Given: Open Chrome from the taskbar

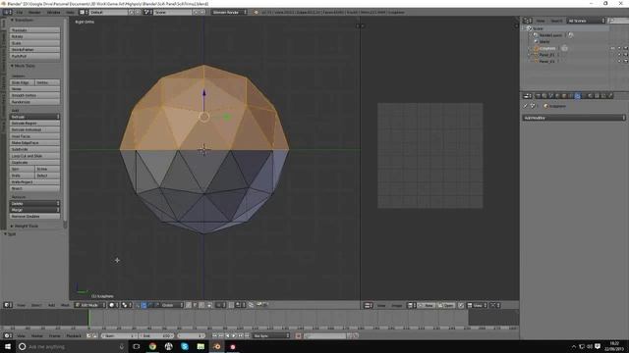Looking at the screenshot, I should coord(152,346).
